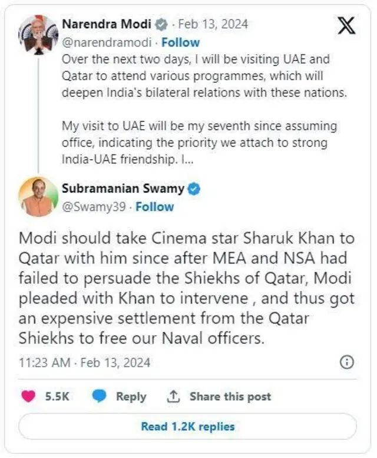Click the share arrow icon
377x458 pixels.
[x=173, y=397]
